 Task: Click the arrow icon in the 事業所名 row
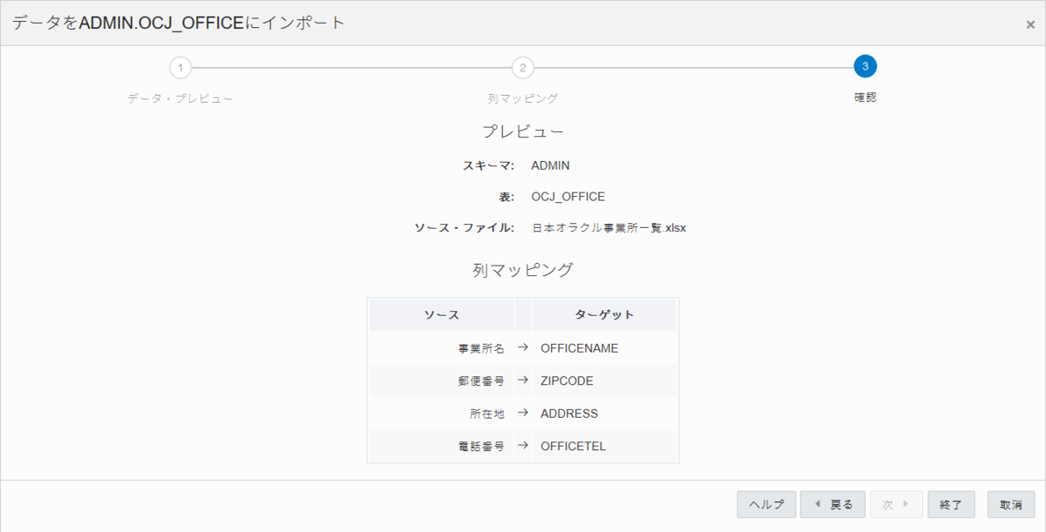523,347
